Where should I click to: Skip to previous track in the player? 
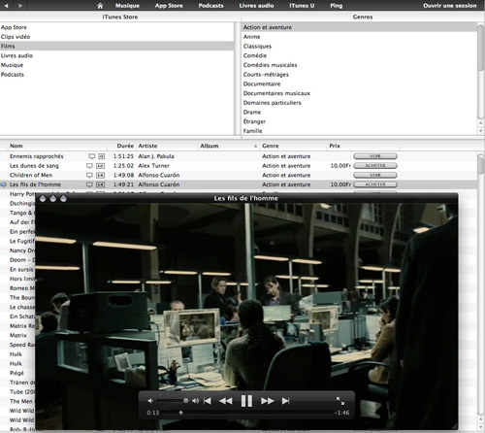pyautogui.click(x=208, y=401)
